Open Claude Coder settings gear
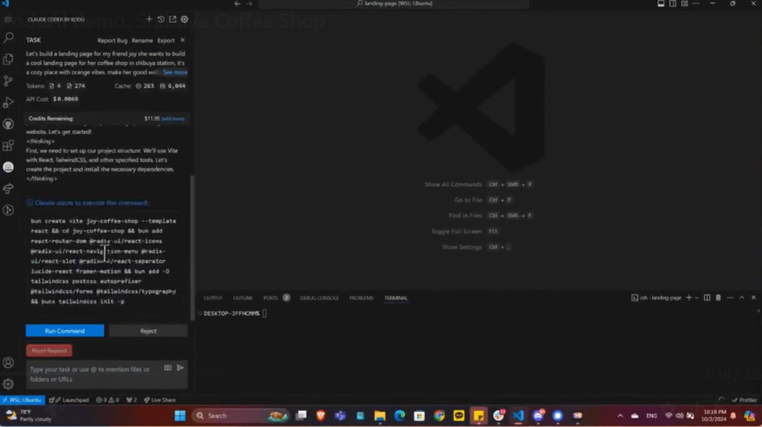 point(184,20)
